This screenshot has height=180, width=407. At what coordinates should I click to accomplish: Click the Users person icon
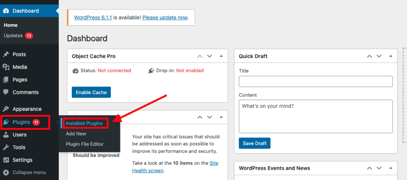pos(6,135)
